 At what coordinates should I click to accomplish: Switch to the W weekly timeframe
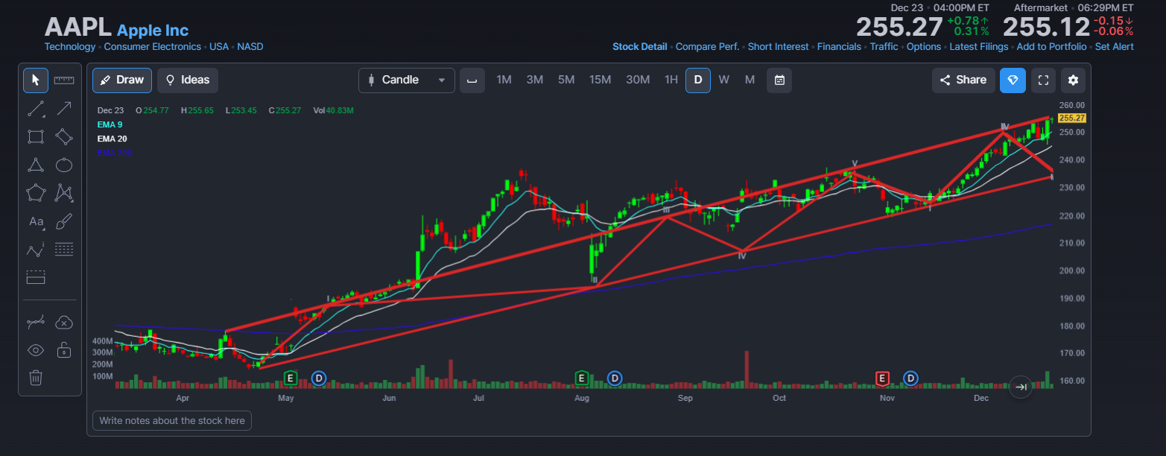[x=723, y=80]
